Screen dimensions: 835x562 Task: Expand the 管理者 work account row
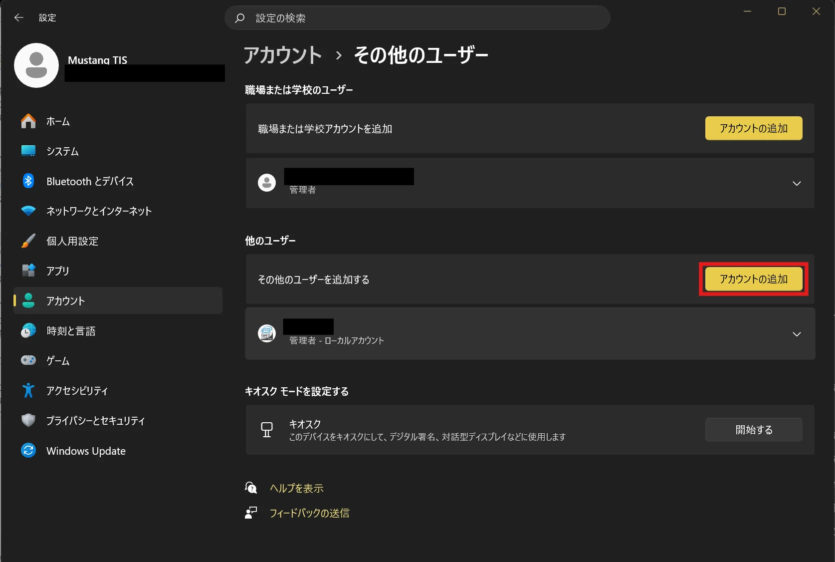797,183
